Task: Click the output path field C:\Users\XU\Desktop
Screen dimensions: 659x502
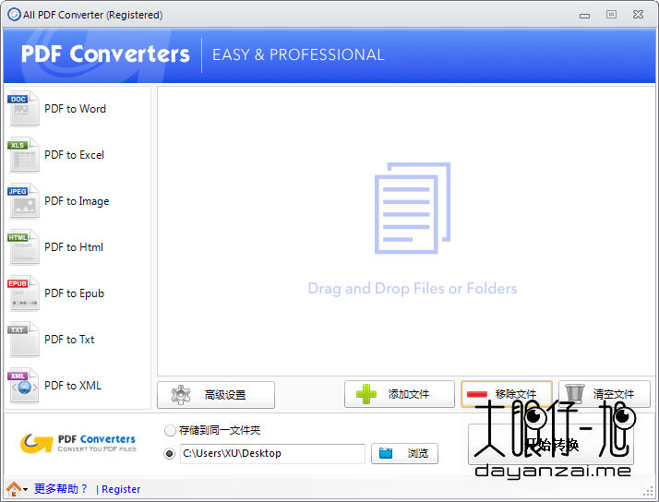Action: [x=272, y=454]
